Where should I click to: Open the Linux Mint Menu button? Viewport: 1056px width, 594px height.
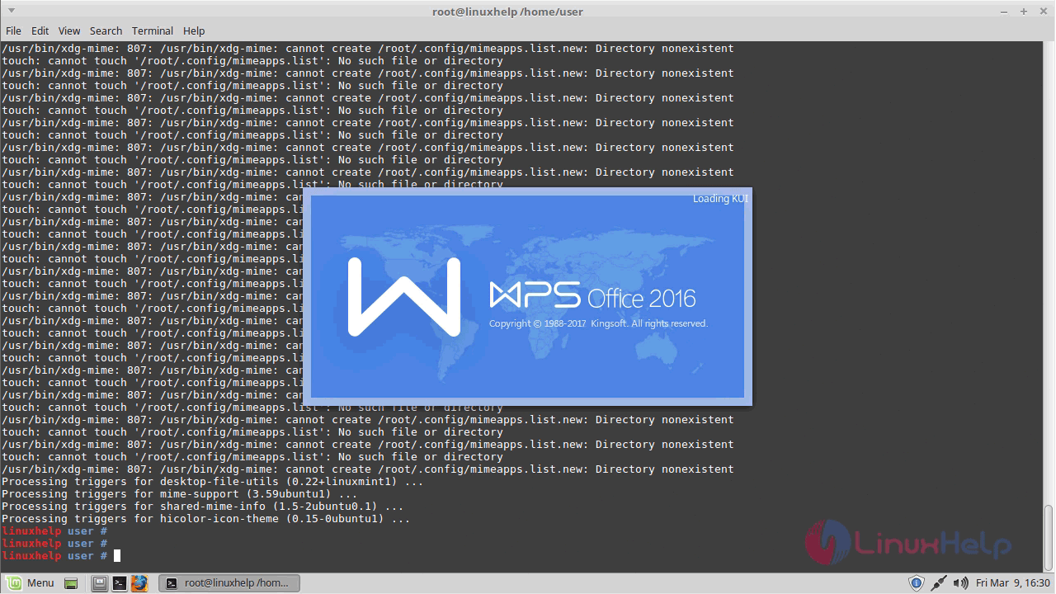pos(30,582)
